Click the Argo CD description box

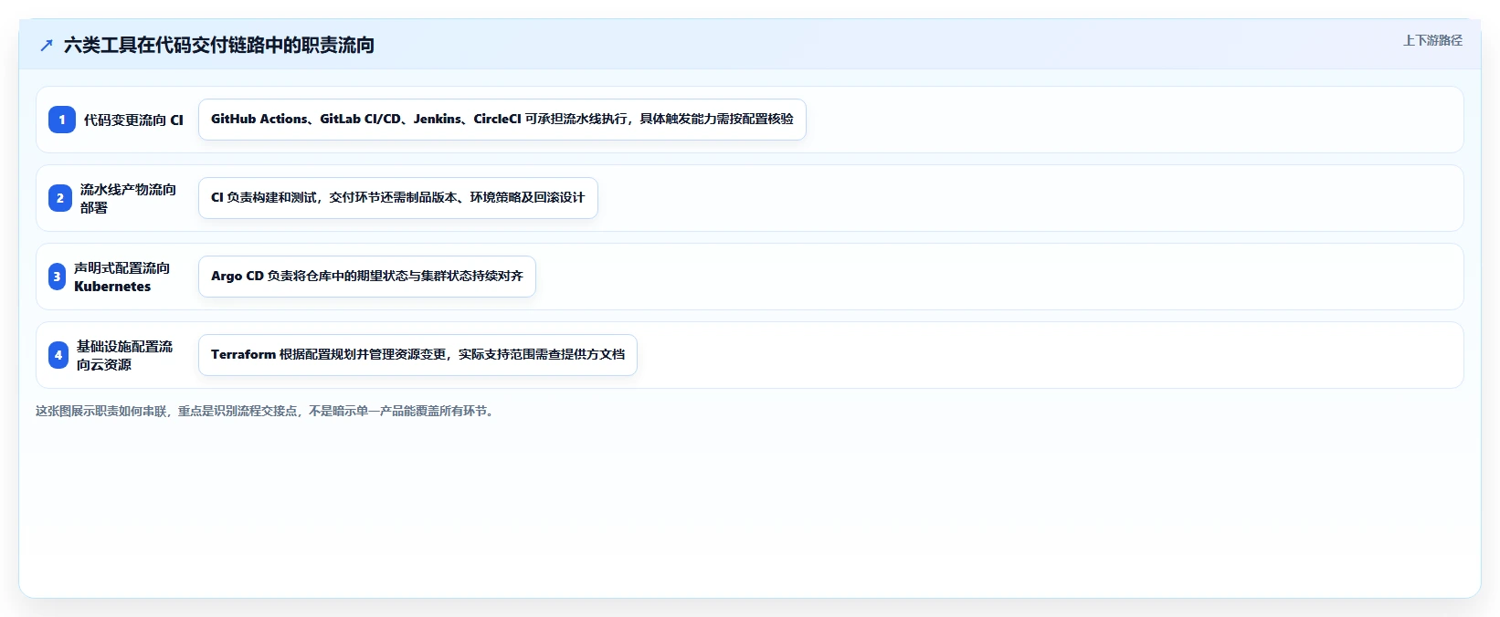367,277
